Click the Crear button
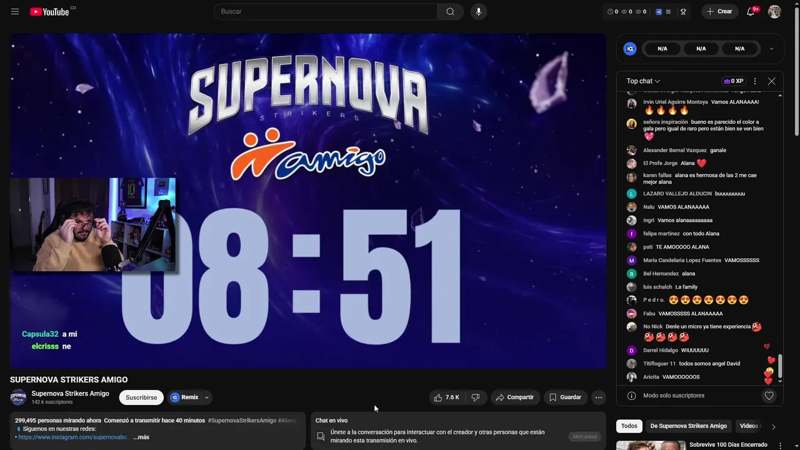 (719, 11)
